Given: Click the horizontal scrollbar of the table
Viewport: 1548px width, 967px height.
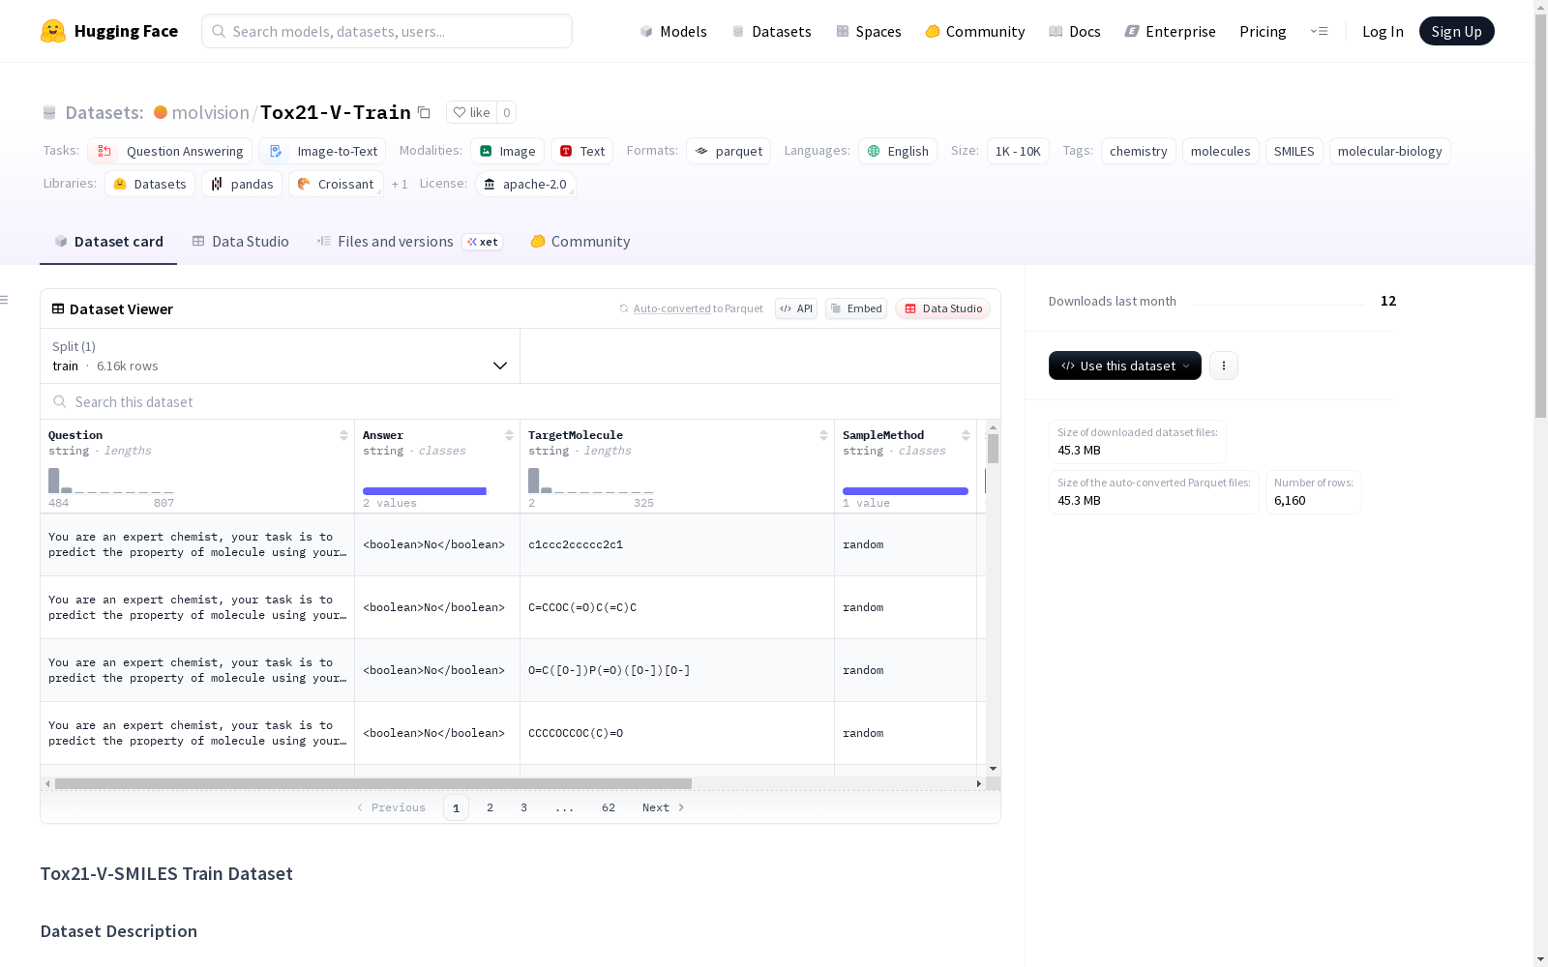Looking at the screenshot, I should click(373, 783).
